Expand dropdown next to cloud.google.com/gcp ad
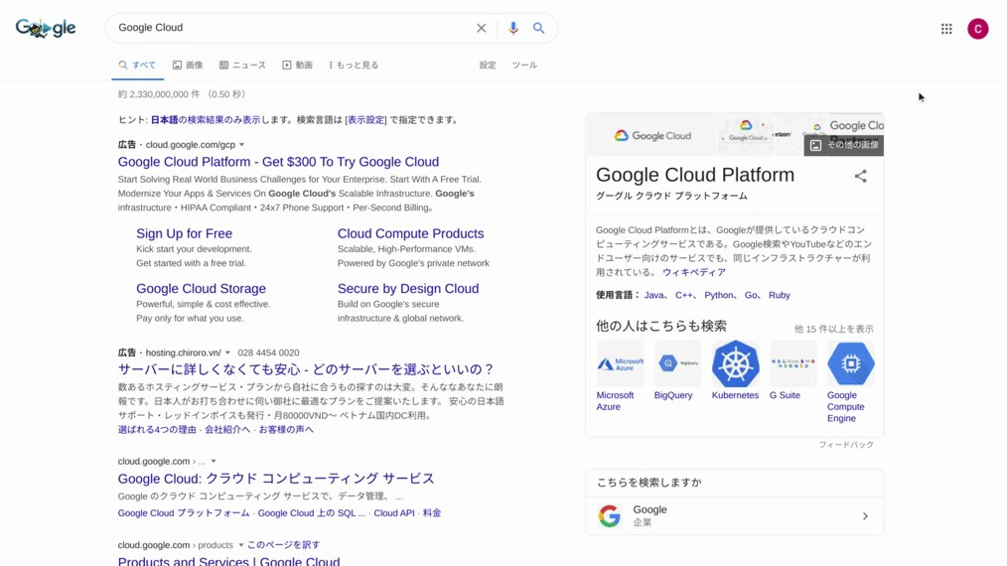Image resolution: width=1007 pixels, height=566 pixels. tap(241, 145)
